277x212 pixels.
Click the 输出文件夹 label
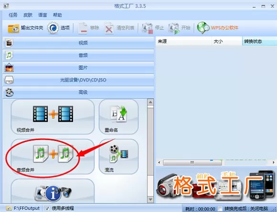click(x=32, y=28)
